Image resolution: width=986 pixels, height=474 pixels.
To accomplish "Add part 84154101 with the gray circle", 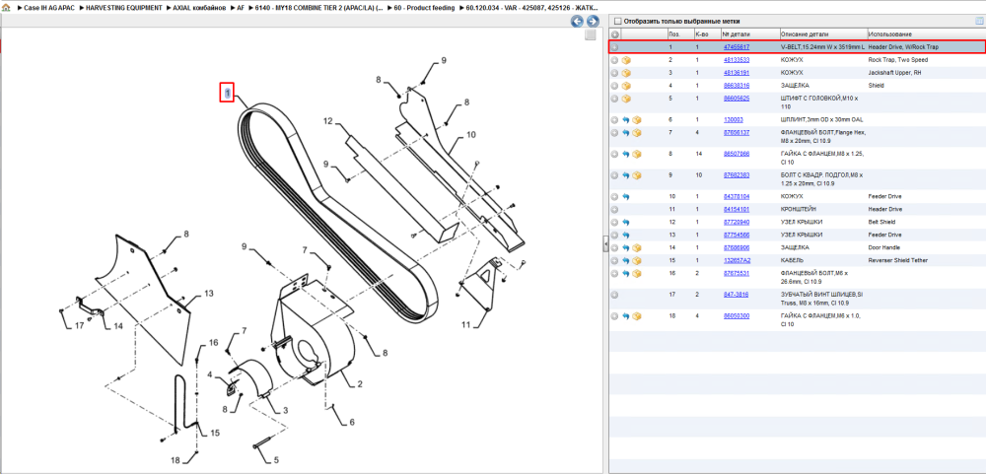I will coord(615,209).
